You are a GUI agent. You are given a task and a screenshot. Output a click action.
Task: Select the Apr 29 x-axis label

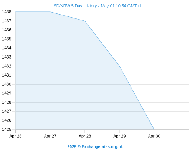pyautogui.click(x=119, y=136)
